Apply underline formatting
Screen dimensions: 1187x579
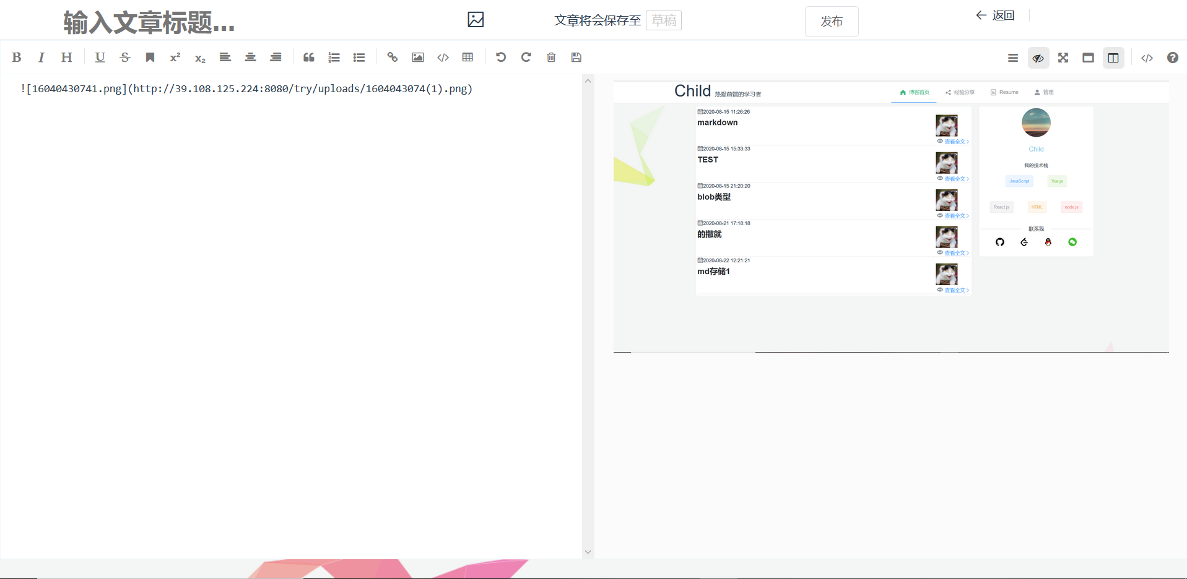pos(100,58)
